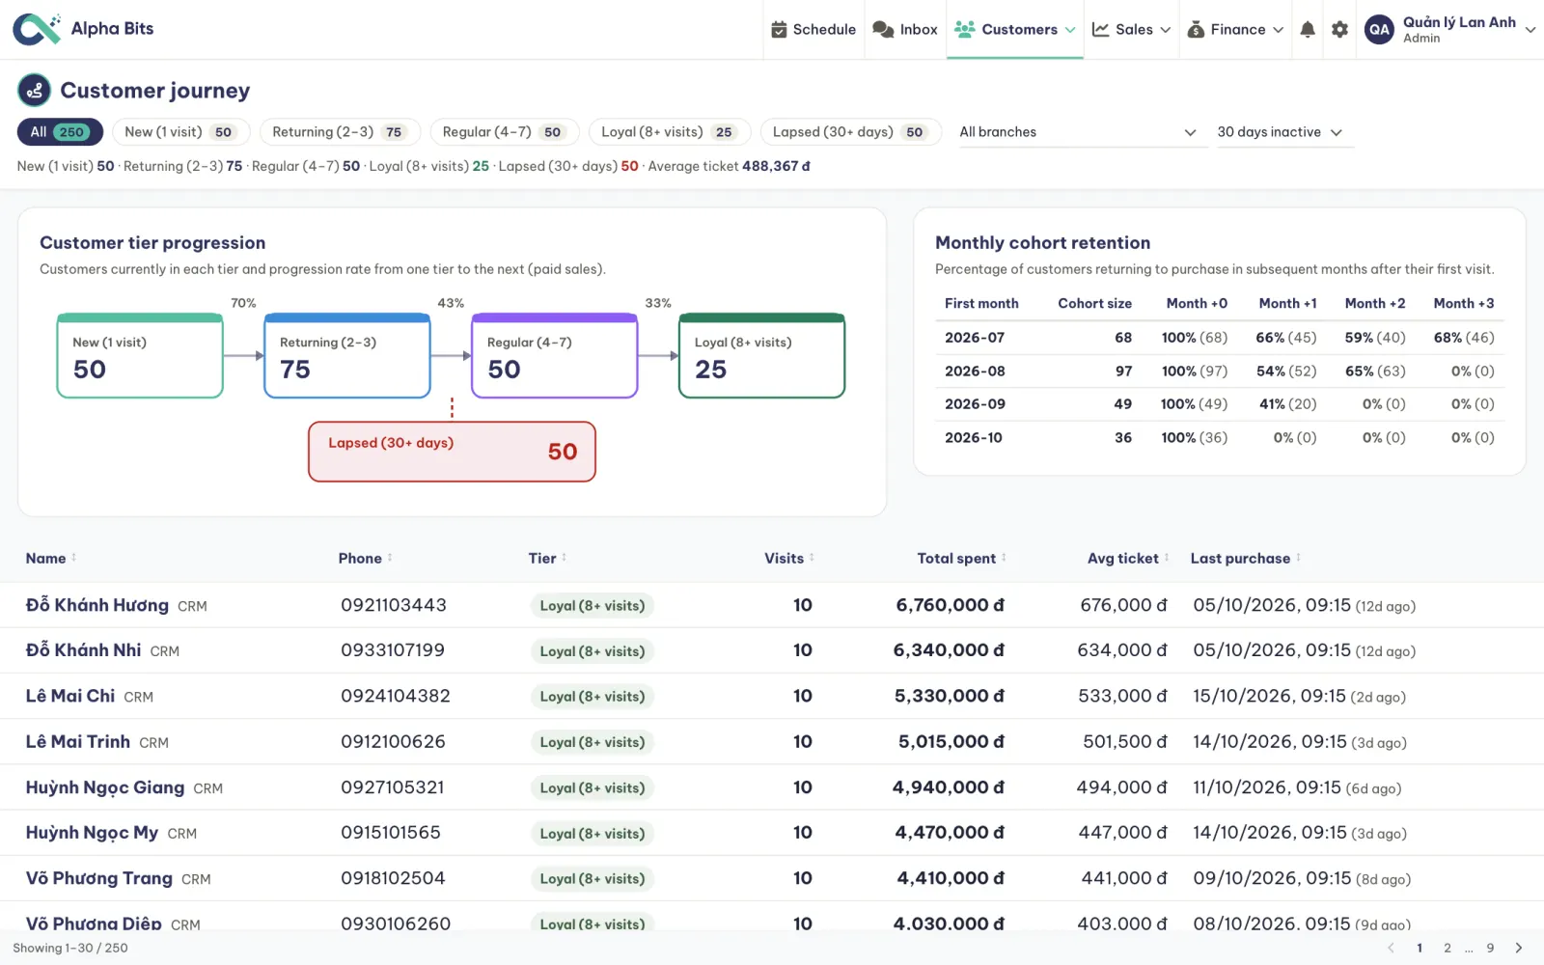
Task: Select the Lapsed (30+ days) filter tab
Action: pyautogui.click(x=850, y=132)
